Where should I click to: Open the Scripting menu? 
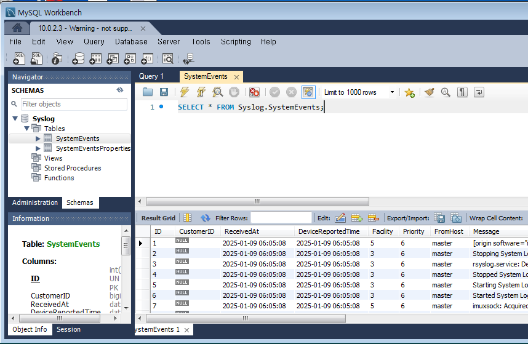point(236,42)
